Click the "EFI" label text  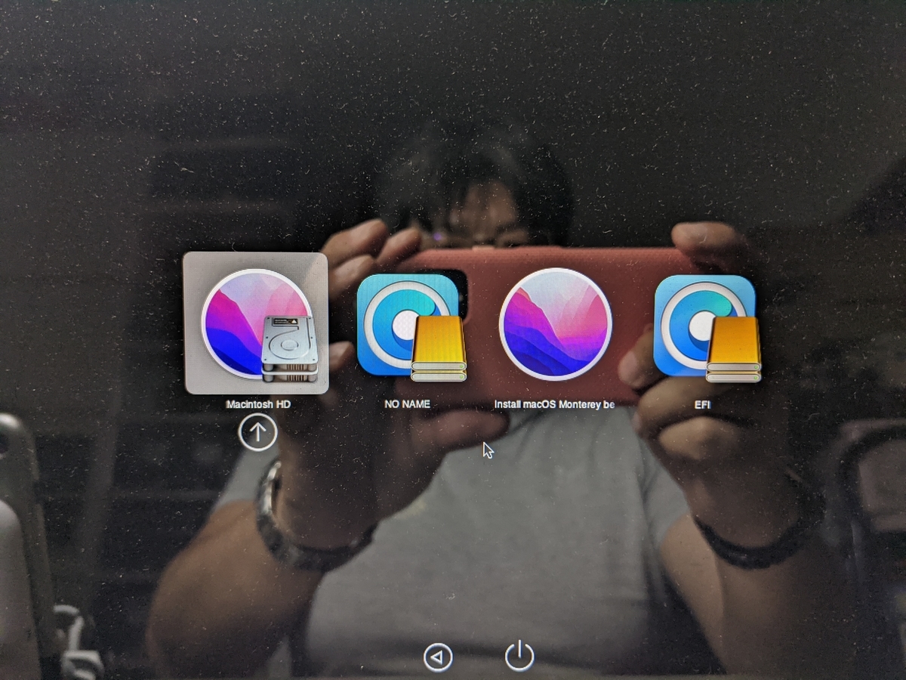point(702,405)
